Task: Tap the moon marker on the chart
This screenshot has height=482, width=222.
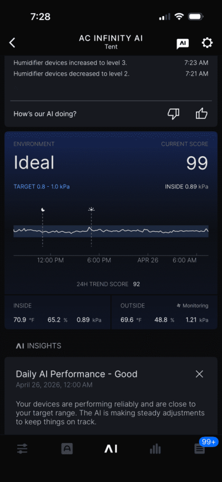Action: [43, 210]
